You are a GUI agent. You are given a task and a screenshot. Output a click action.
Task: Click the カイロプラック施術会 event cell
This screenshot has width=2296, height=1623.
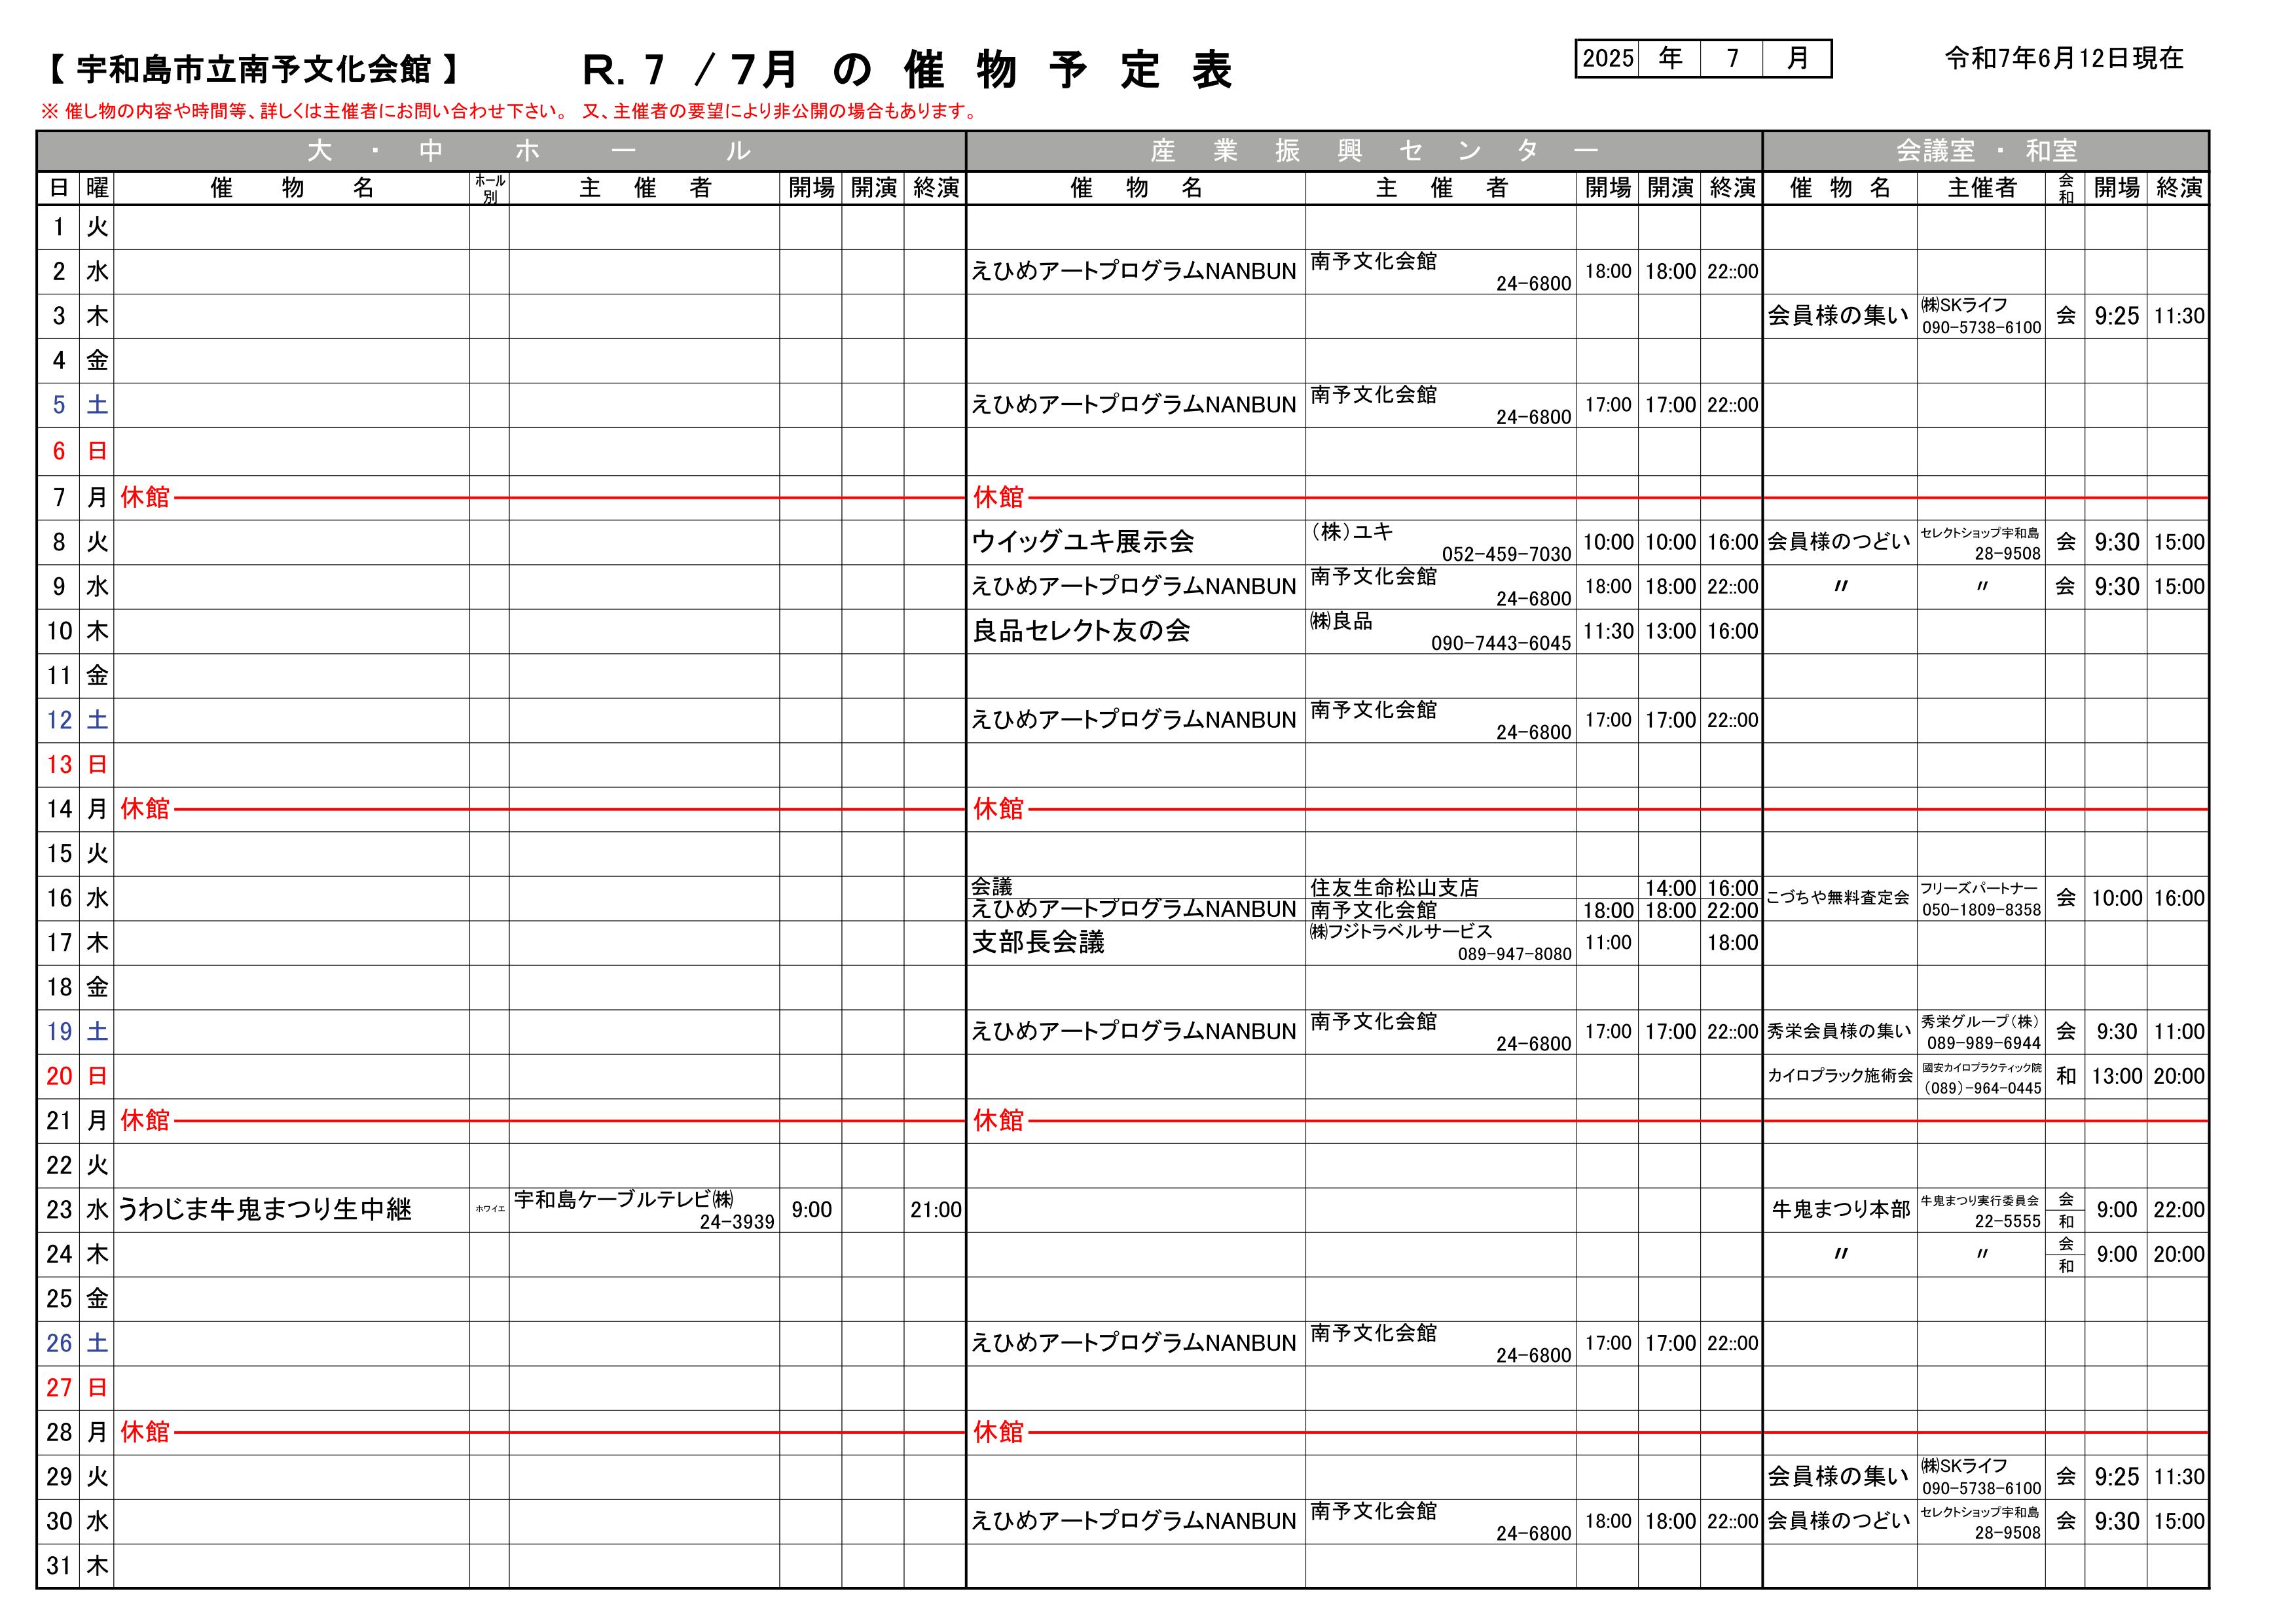[x=1840, y=1077]
